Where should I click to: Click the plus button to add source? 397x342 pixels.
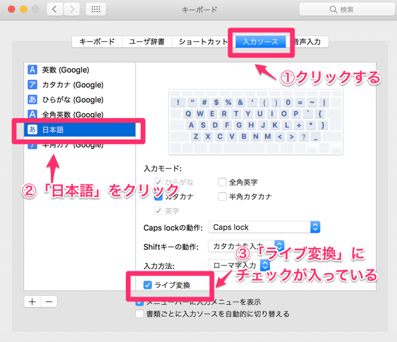click(32, 301)
